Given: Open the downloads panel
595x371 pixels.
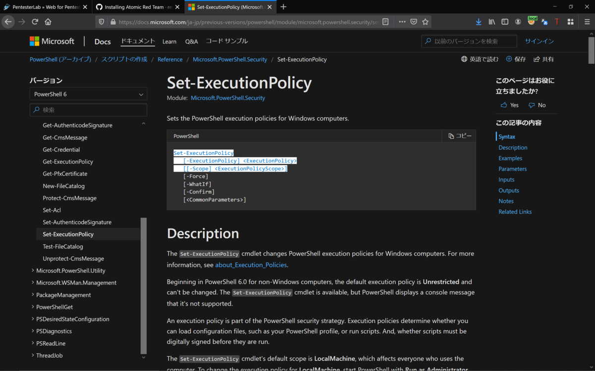Looking at the screenshot, I should click(x=478, y=22).
